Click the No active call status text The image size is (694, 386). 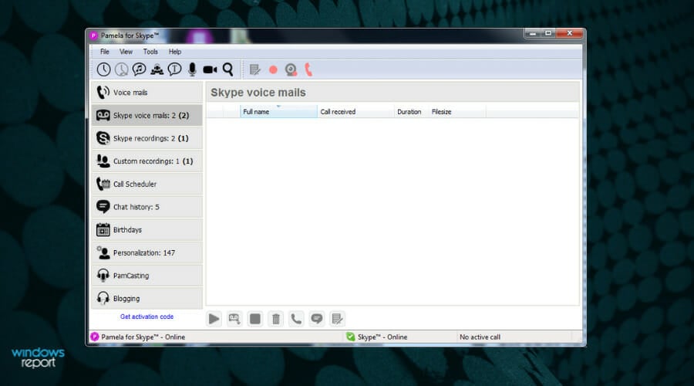[480, 337]
